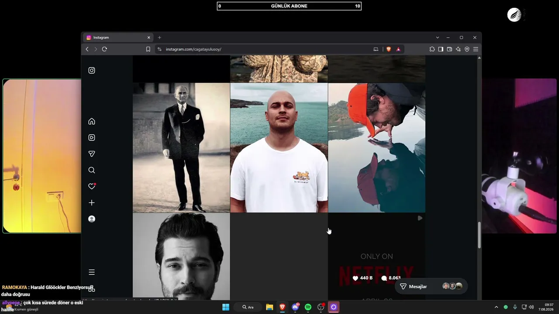Open the volume control in system tray
Viewport: 559px width, 314px height.
point(531,307)
